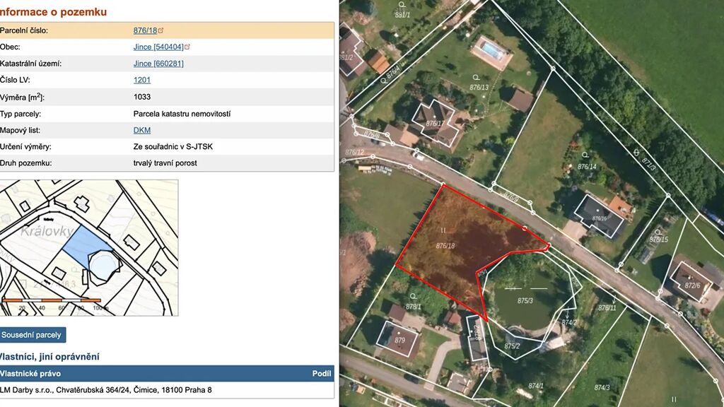Screen dimensions: 724x407
Task: Click external link icon beside Jince [540404]
Action: (187, 47)
